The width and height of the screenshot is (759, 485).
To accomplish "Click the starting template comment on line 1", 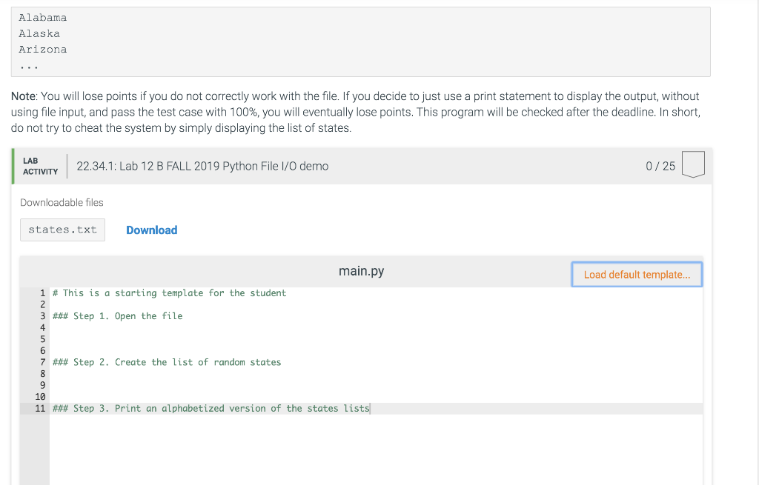I will tap(169, 292).
